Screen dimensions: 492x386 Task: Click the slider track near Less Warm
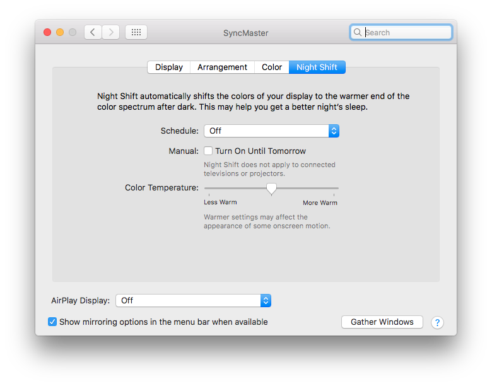click(x=209, y=189)
